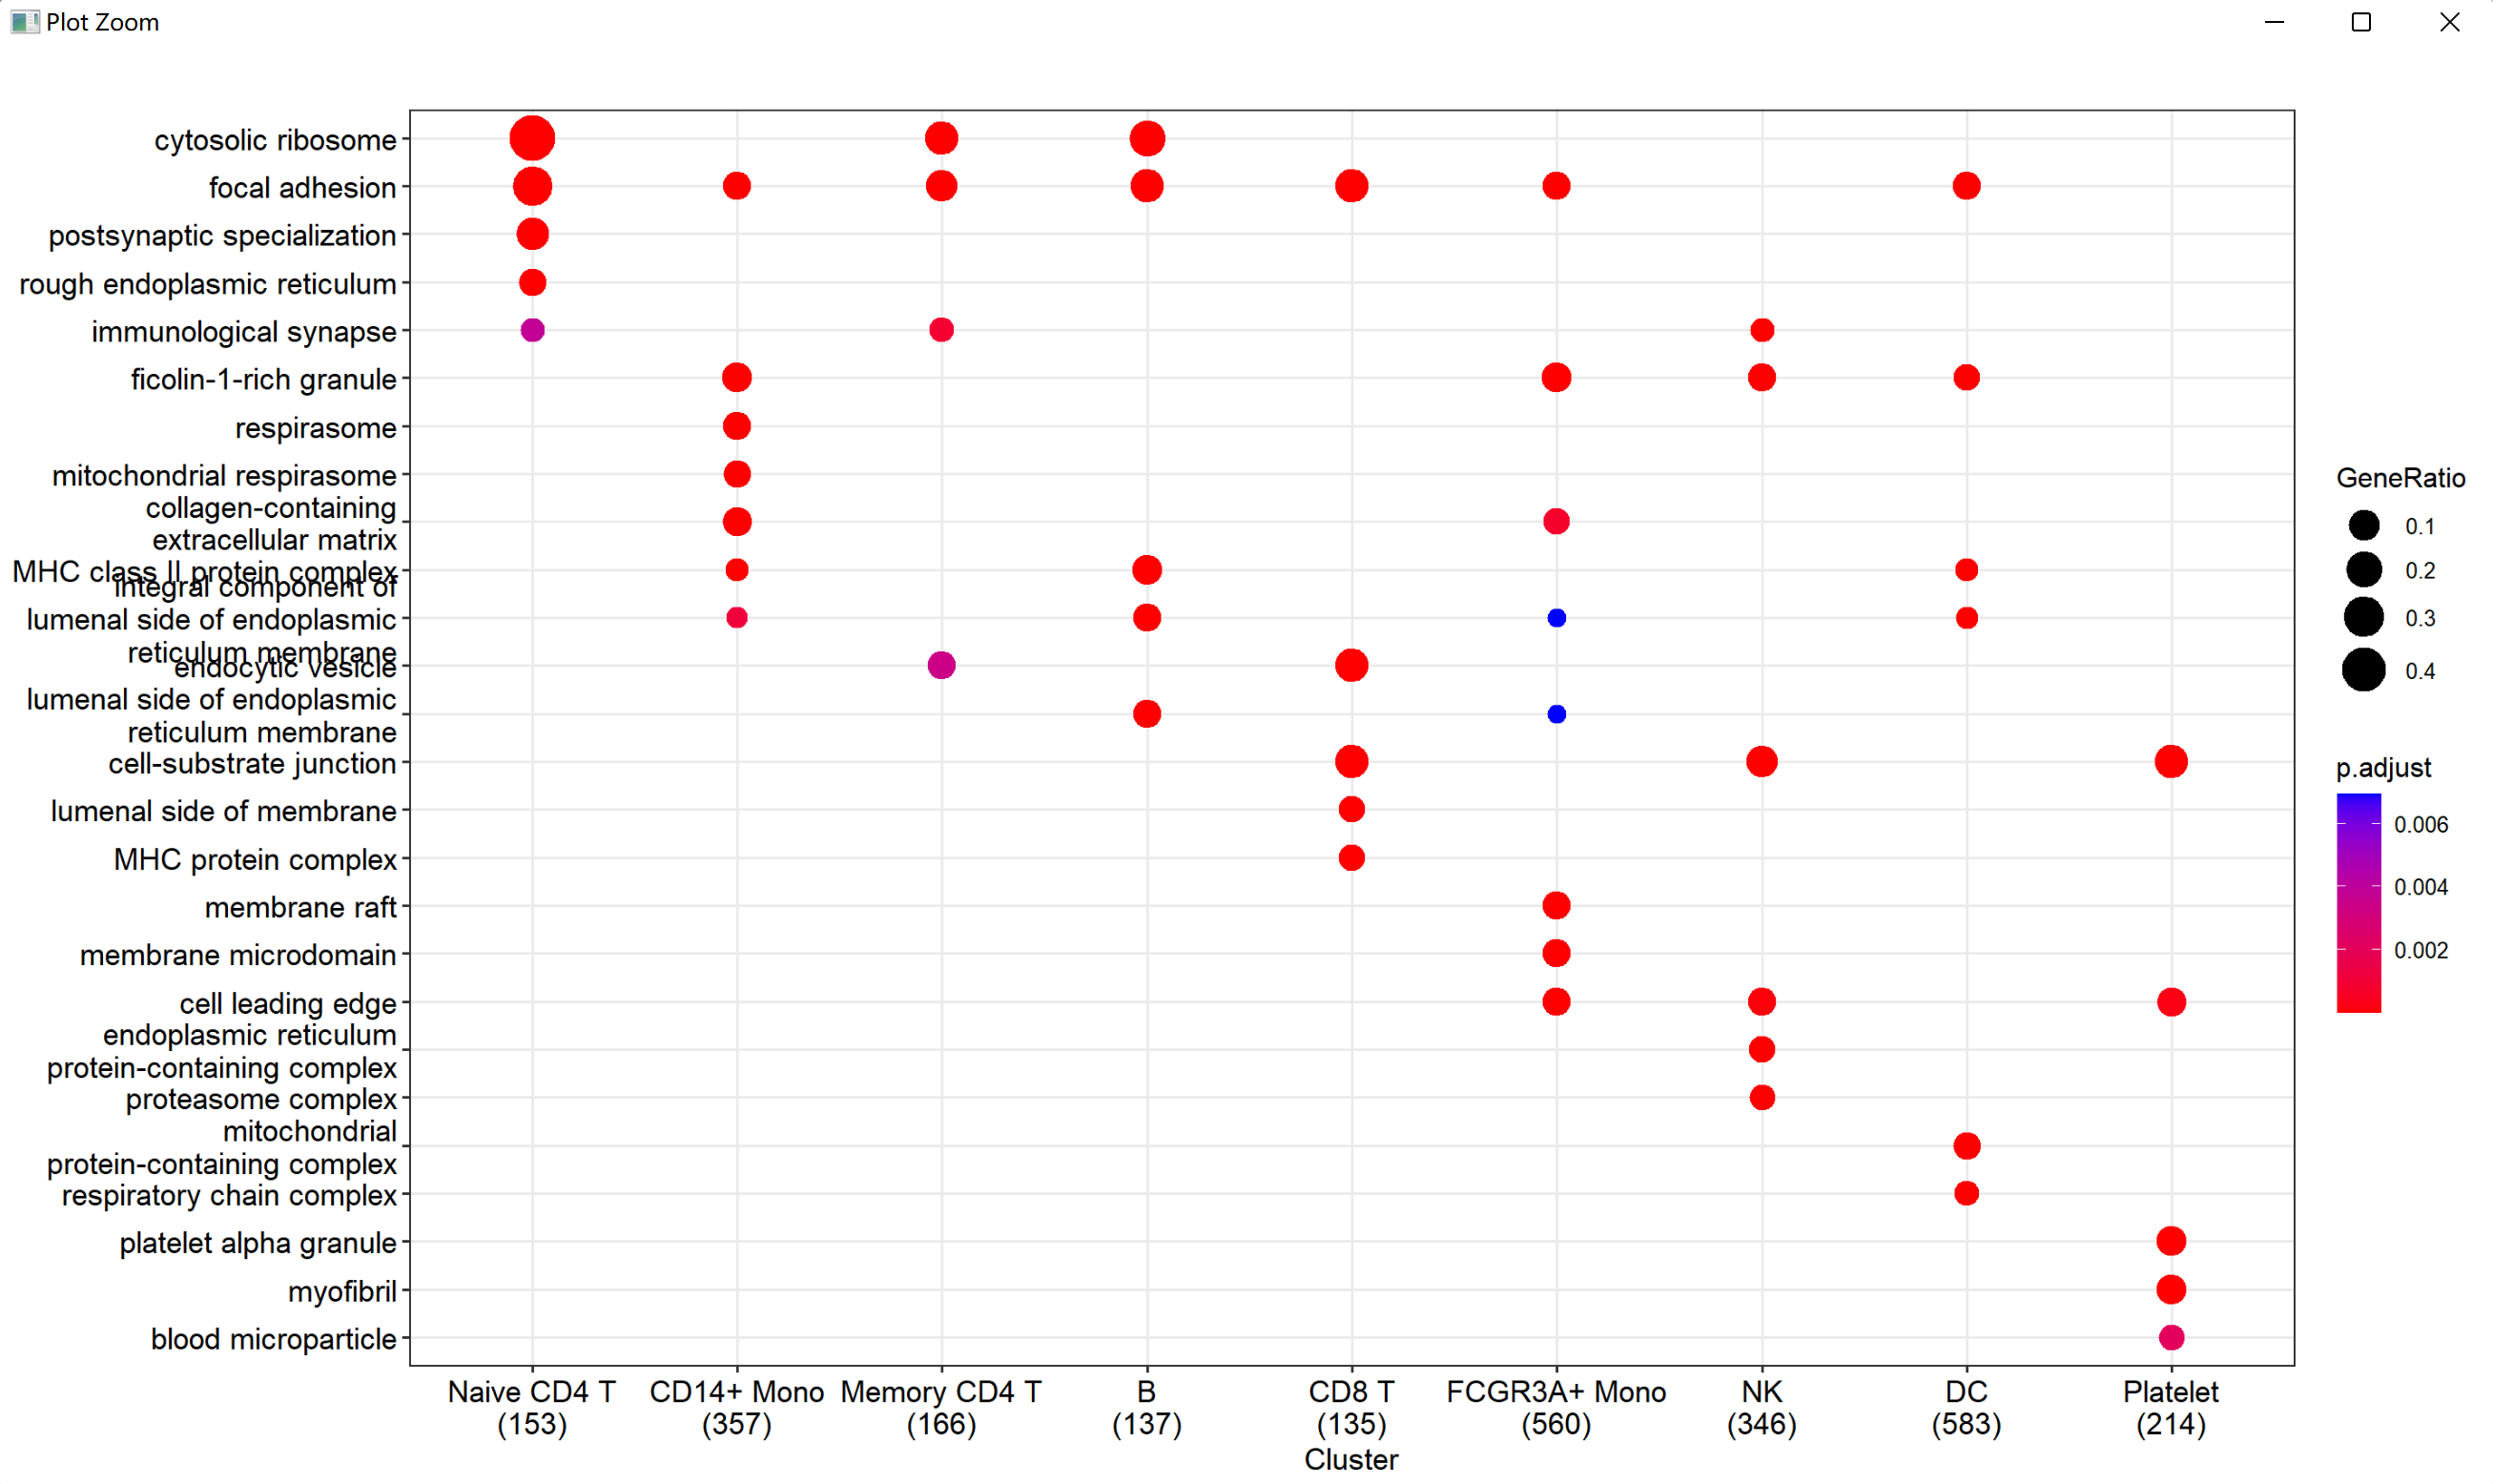Click the 'cytosolic ribosome' axis label

pos(275,140)
